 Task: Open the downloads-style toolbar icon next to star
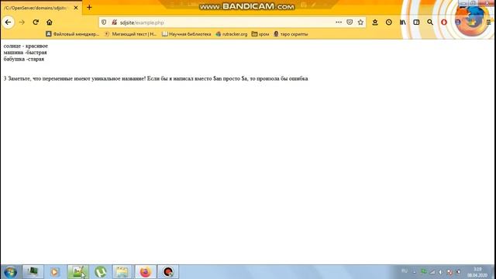(375, 22)
